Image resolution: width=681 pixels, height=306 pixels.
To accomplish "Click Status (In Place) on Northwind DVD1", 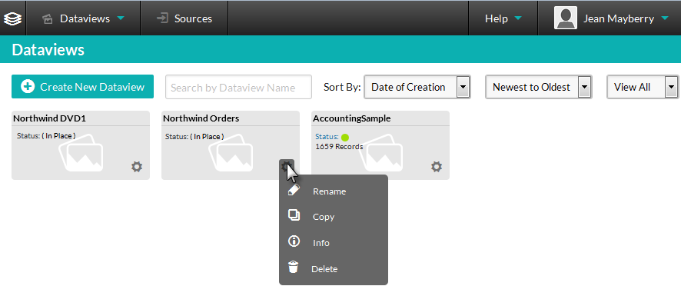I will pyautogui.click(x=46, y=136).
